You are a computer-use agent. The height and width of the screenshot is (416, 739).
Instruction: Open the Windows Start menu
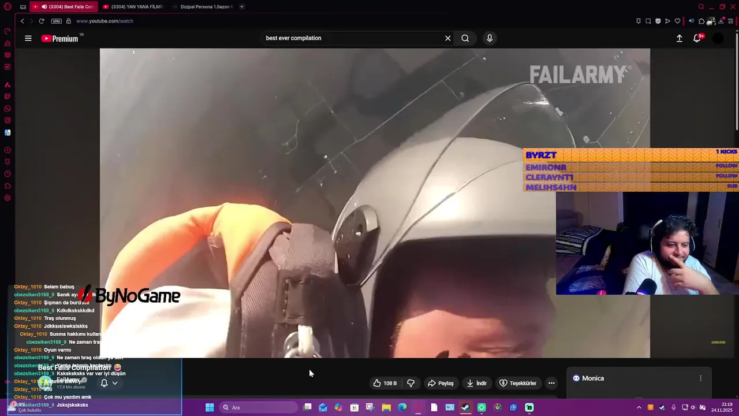coord(210,407)
